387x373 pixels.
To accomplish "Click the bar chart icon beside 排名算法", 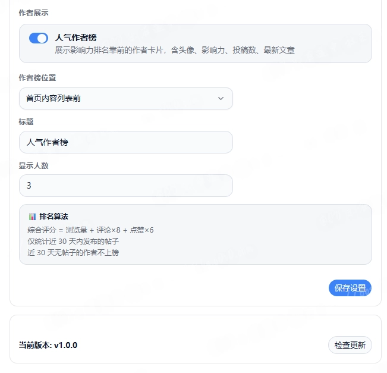I will (x=32, y=217).
